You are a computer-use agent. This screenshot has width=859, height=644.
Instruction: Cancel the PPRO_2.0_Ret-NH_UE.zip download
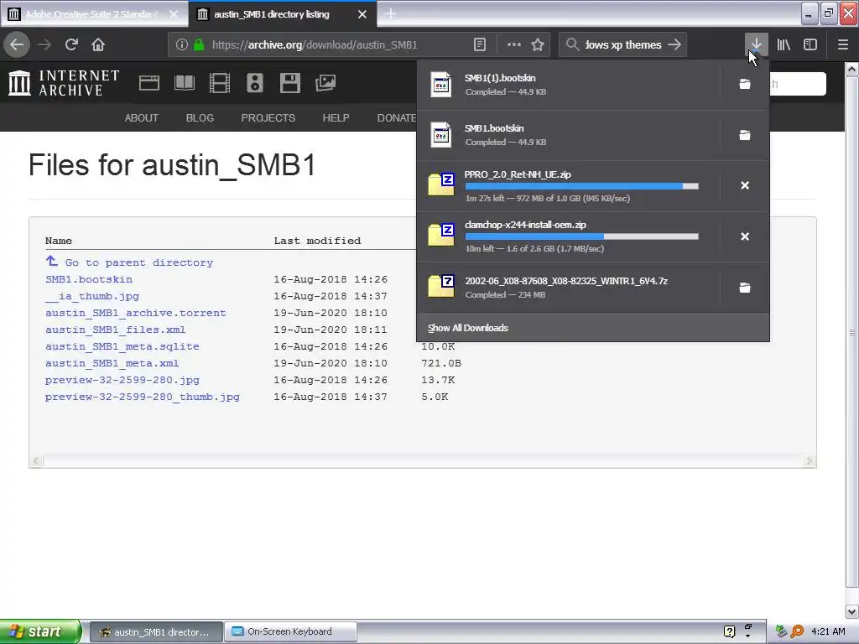(x=745, y=185)
